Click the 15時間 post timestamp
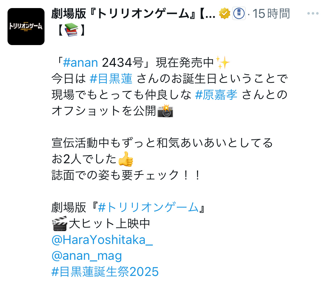Viewport: 328px width, 284px height. click(271, 14)
